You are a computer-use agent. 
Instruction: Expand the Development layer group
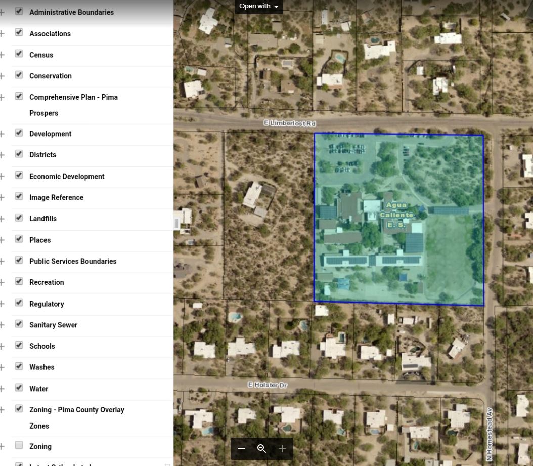(x=3, y=134)
